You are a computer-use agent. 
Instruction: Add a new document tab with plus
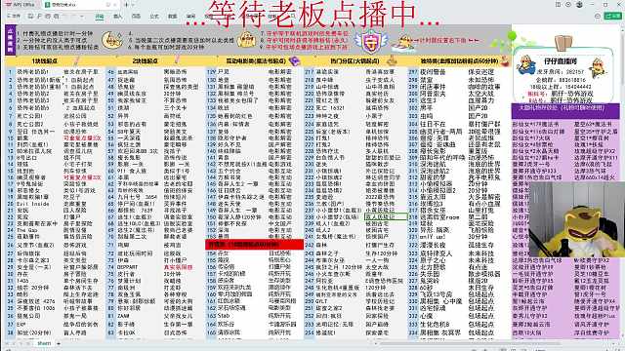(x=127, y=5)
